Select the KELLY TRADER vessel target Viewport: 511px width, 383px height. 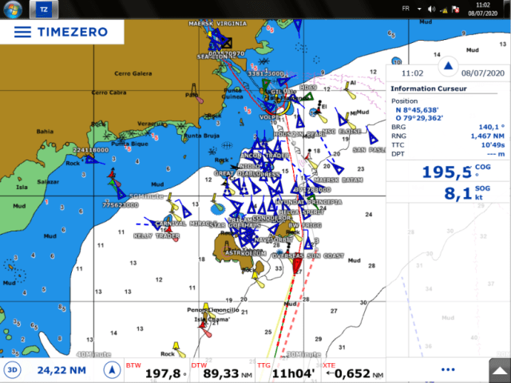168,228
